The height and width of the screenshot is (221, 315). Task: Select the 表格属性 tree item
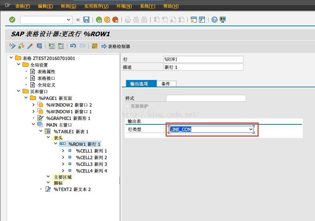[x=46, y=72]
